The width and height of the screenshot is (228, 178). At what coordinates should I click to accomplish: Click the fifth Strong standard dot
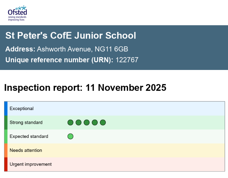(x=103, y=122)
